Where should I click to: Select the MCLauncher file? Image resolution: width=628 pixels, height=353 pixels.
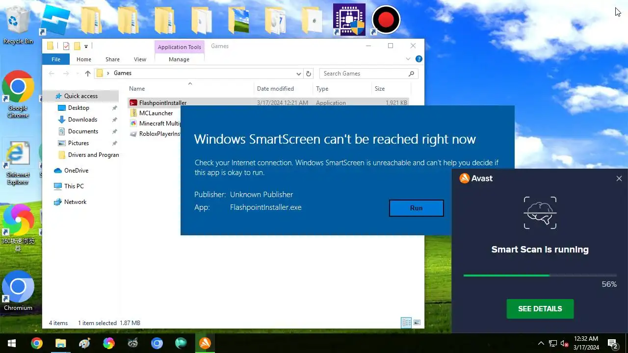[x=156, y=113]
